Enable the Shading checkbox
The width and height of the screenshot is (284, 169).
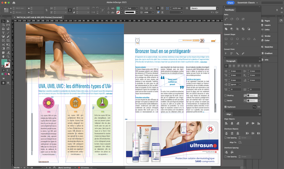225,95
